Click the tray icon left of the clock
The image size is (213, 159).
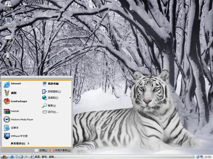coord(202,157)
